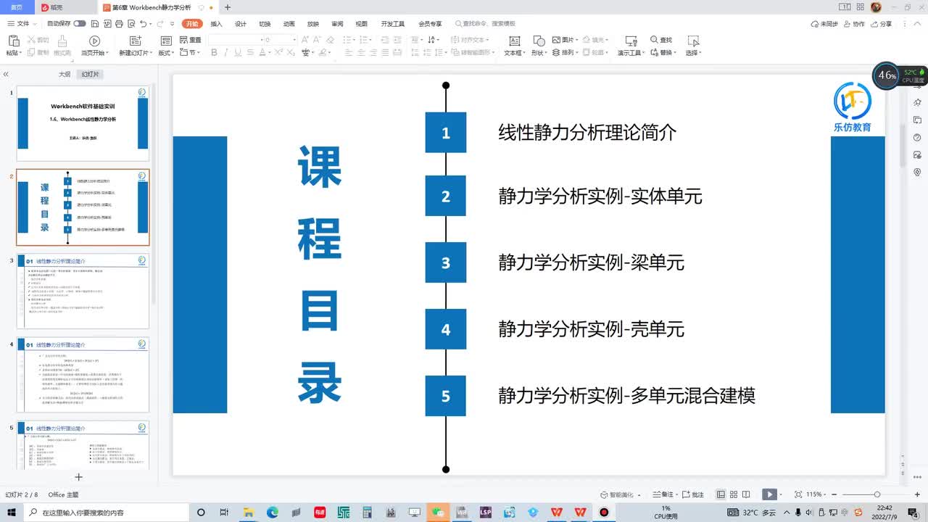Open the File (文件) menu dropdown
This screenshot has width=928, height=522.
(x=23, y=24)
